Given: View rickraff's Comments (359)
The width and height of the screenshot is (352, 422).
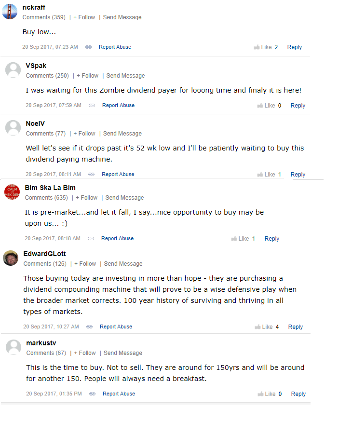Looking at the screenshot, I should [x=44, y=17].
